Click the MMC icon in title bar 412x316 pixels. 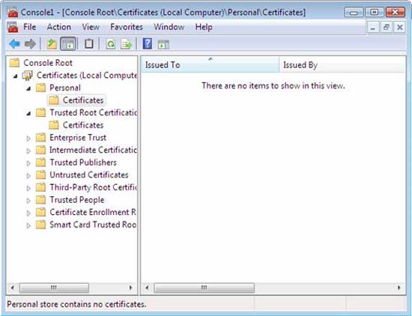[13, 12]
